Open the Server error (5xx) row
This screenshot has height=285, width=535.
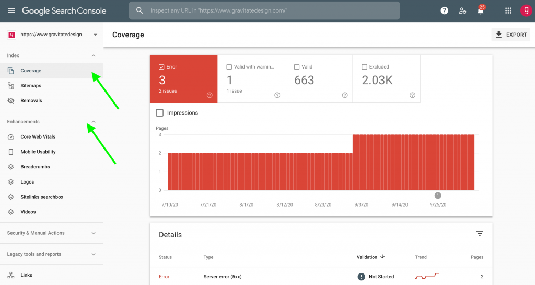coord(321,277)
